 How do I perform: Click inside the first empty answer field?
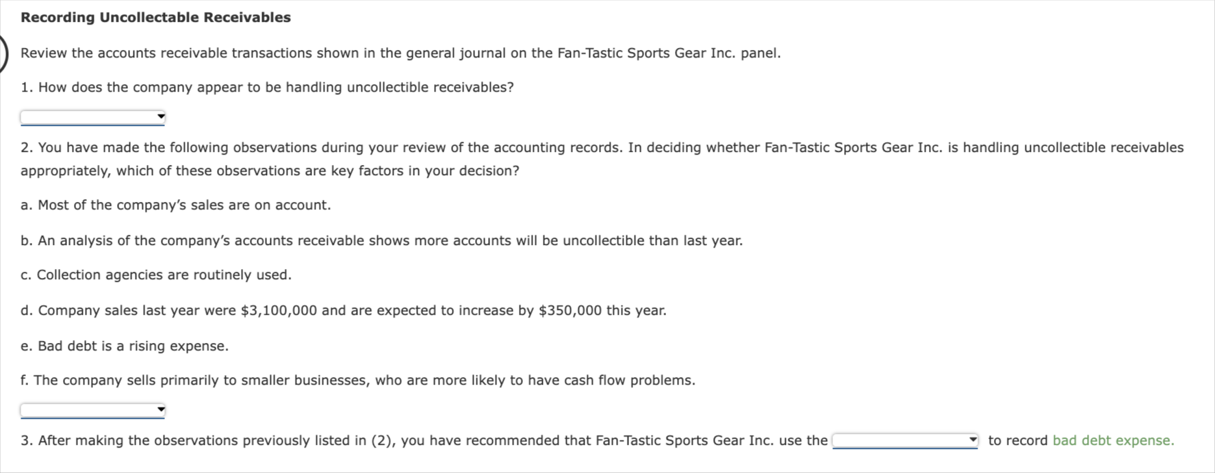tap(82, 116)
